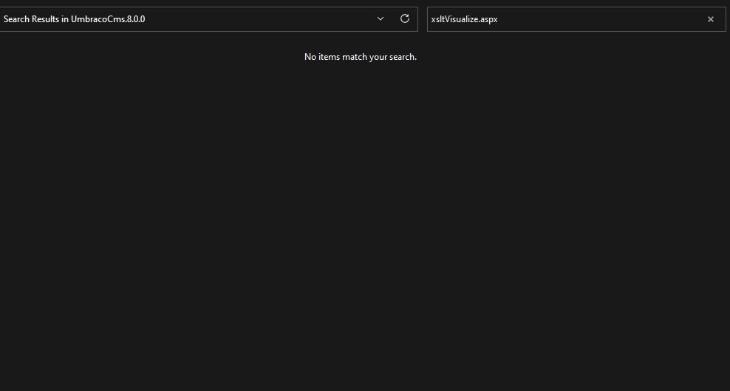Open the address bar history dropdown

(381, 18)
